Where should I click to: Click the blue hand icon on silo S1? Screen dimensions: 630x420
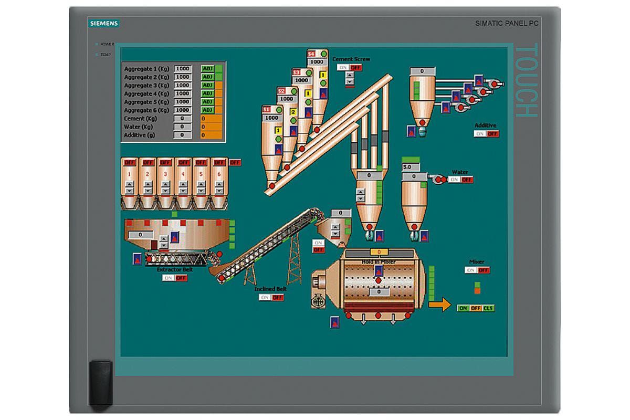278,149
